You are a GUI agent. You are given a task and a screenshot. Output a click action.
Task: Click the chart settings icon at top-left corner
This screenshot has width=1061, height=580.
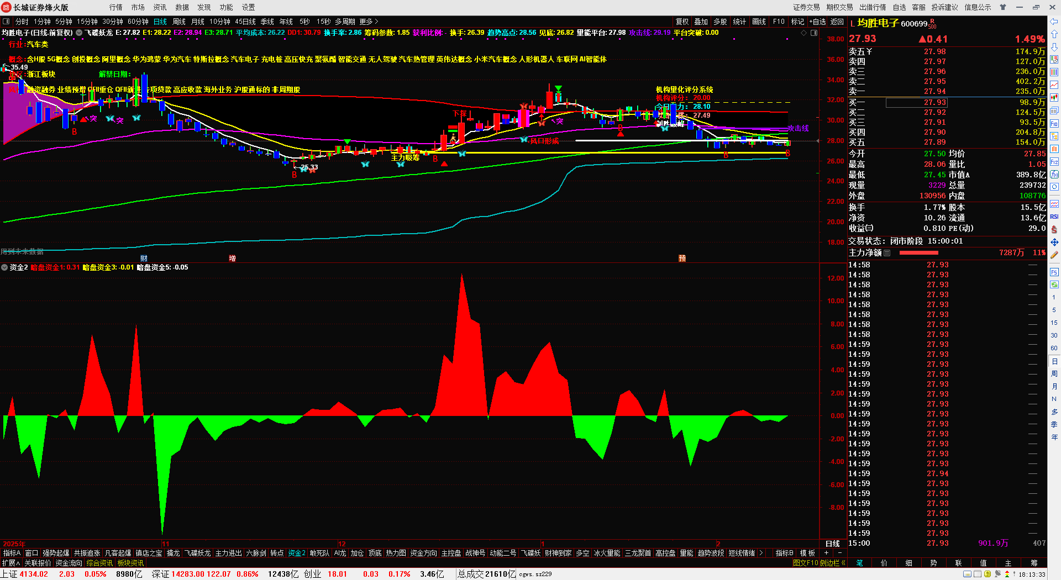[6, 22]
